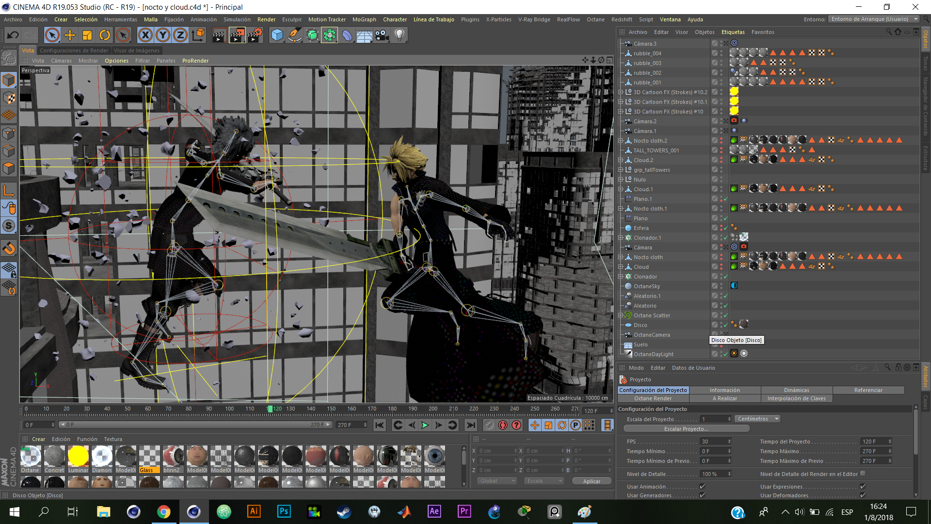This screenshot has height=524, width=931.
Task: Select the yellow Luminar material swatch
Action: click(78, 457)
